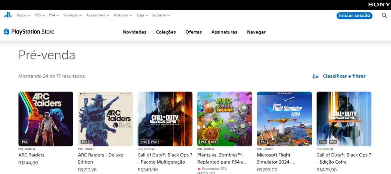Click Black Ops 7 Edição Cofre cover
391x174 pixels.
(344, 119)
